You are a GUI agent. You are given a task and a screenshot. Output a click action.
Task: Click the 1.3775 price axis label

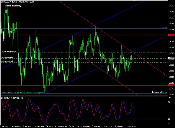(x=171, y=89)
